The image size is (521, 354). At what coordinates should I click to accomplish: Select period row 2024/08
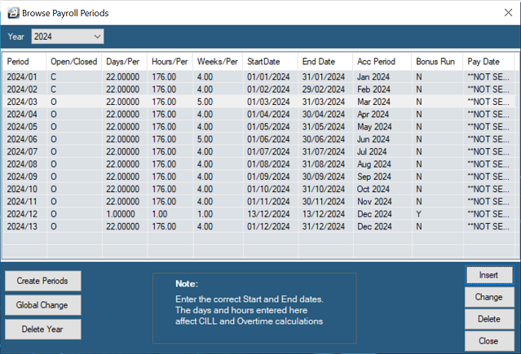point(258,164)
